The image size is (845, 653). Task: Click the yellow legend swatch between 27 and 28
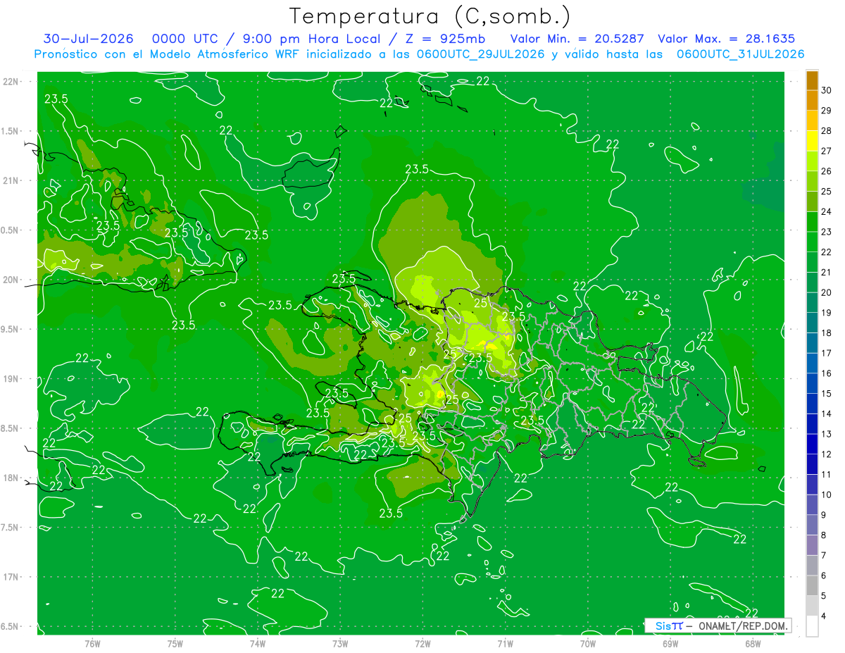pos(812,141)
